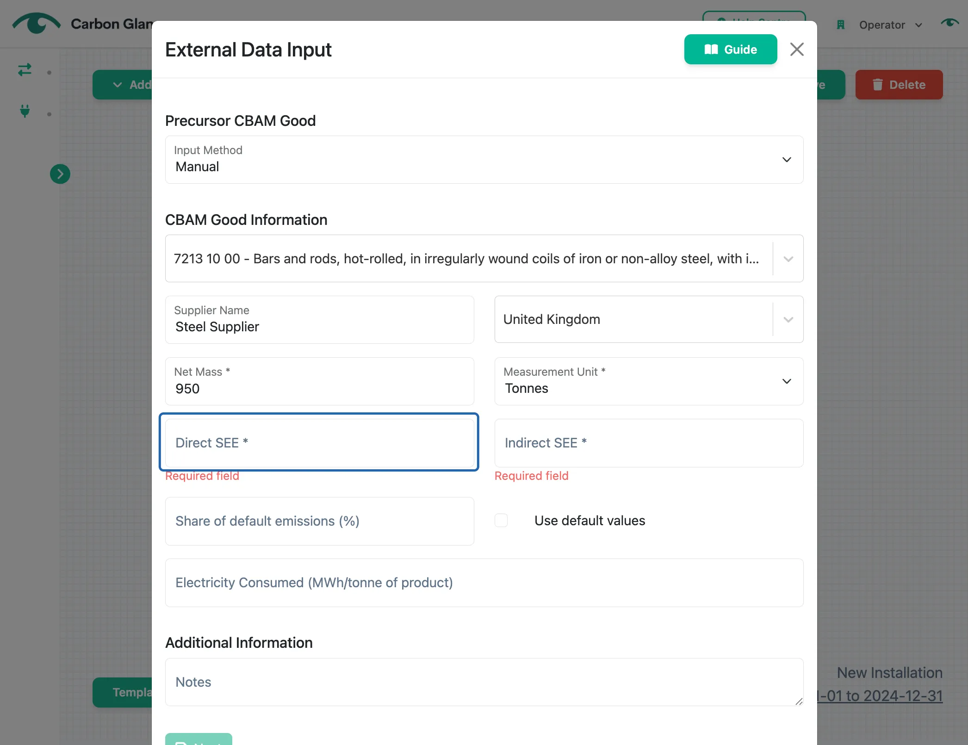Click into the Direct SEE input
The image size is (968, 745).
(319, 443)
